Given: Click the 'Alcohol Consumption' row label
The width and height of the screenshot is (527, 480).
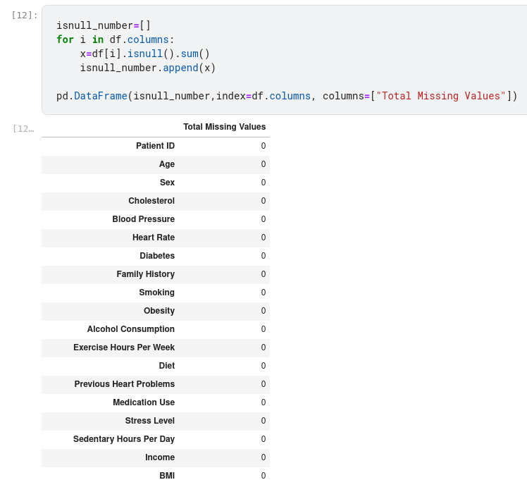Looking at the screenshot, I should point(130,329).
